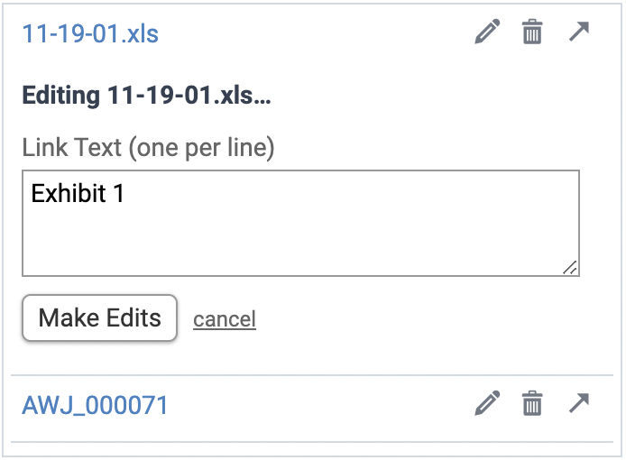Image resolution: width=626 pixels, height=460 pixels.
Task: Click the text area resize handle
Action: (x=570, y=267)
